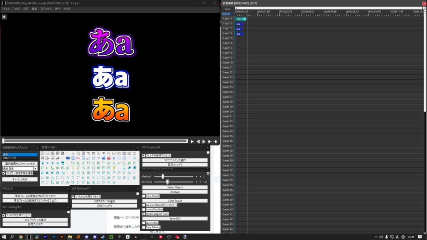Click the crossed arrows shuffle icon in toolbar
Screen dimensions: 427x240
[93, 153]
